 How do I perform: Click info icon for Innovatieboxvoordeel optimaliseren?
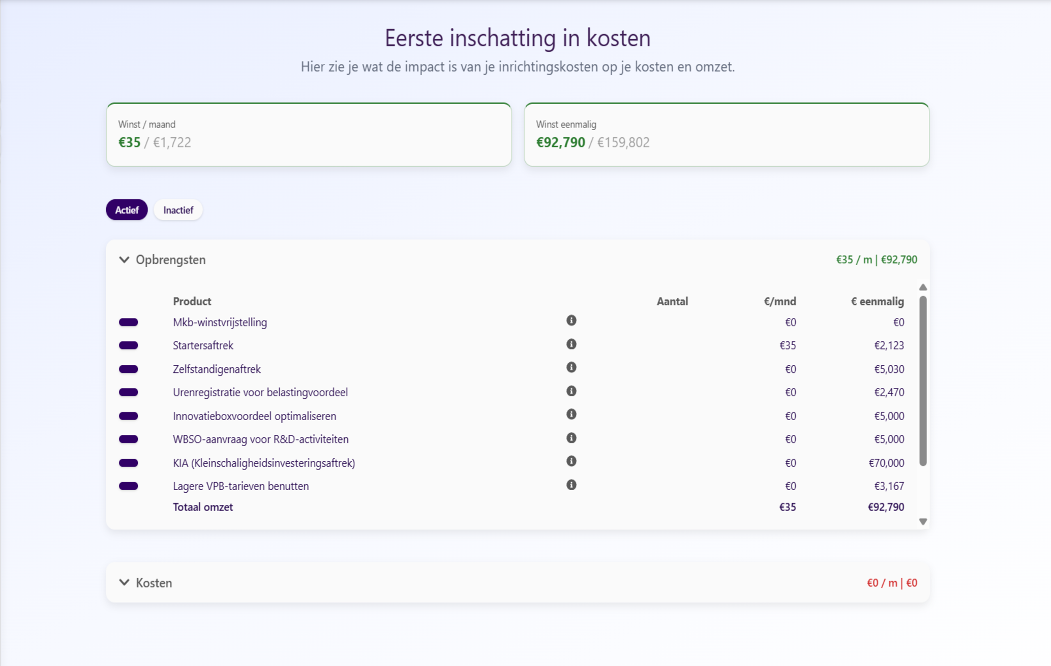click(x=571, y=415)
